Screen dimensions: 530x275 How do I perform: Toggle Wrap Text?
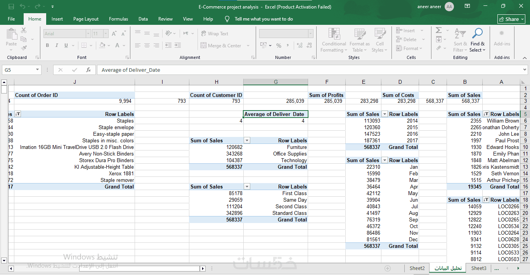[x=215, y=34]
